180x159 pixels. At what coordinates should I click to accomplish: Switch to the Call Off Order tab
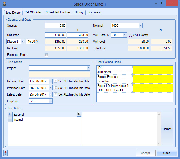pos(33,12)
